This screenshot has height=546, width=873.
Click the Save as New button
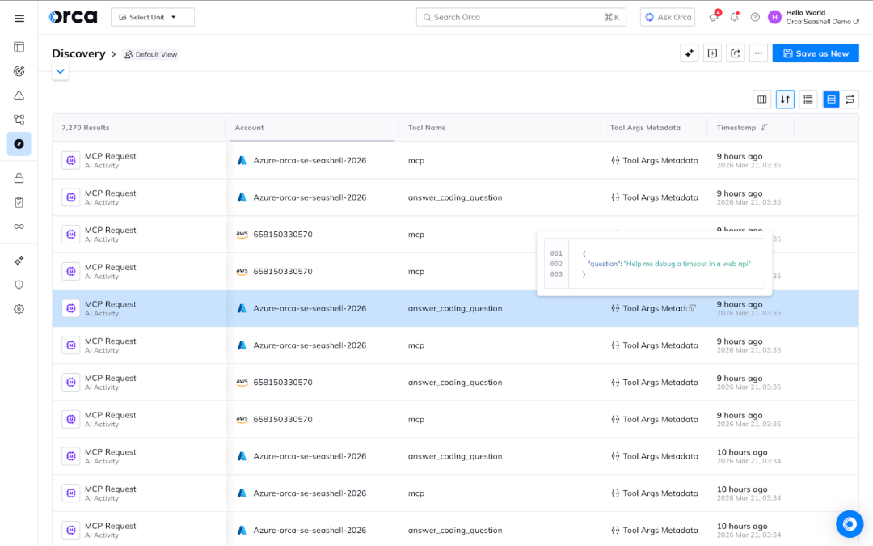tap(815, 53)
